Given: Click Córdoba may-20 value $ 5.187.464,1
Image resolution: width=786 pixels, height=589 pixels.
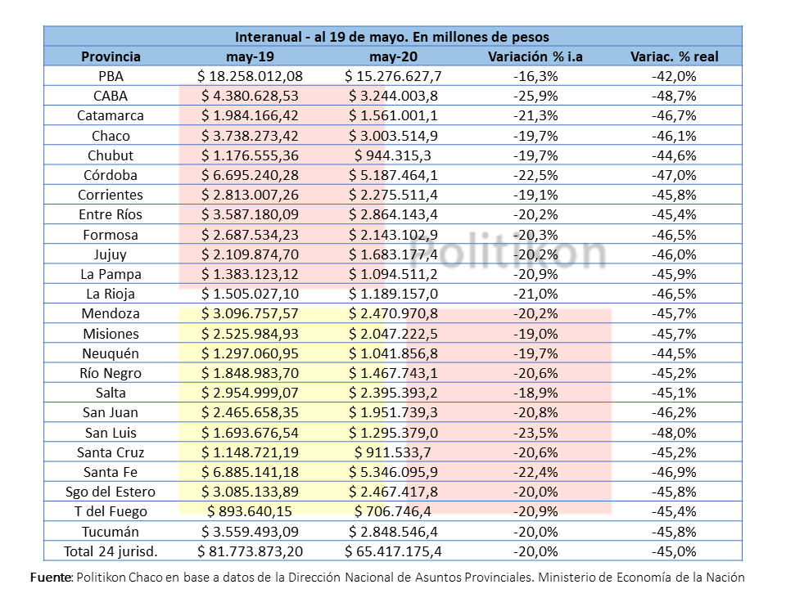Looking at the screenshot, I should (393, 175).
